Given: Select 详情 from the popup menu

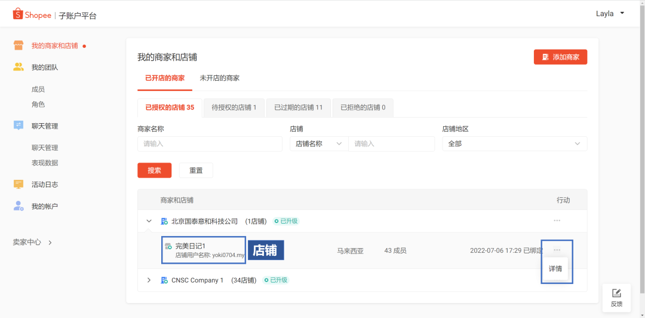Looking at the screenshot, I should [555, 269].
